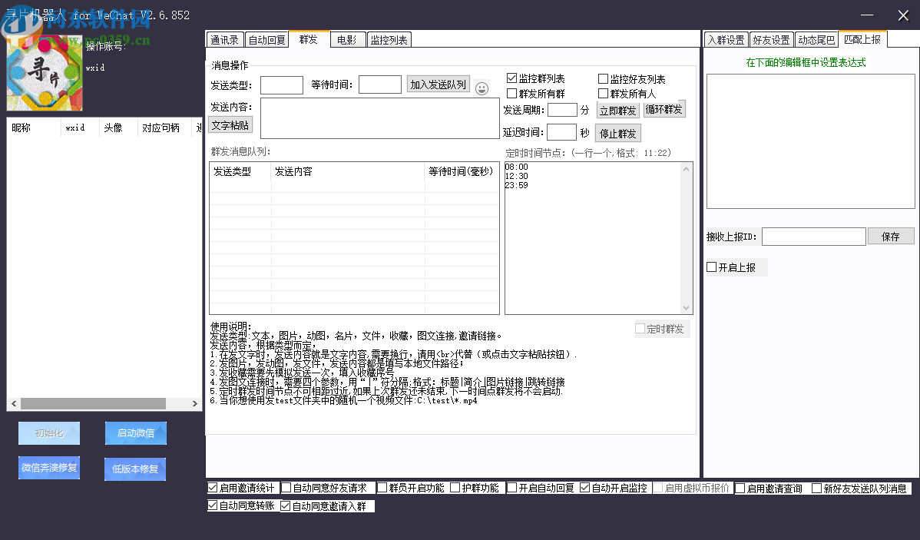Click the 寻片 app logo image

click(x=44, y=71)
